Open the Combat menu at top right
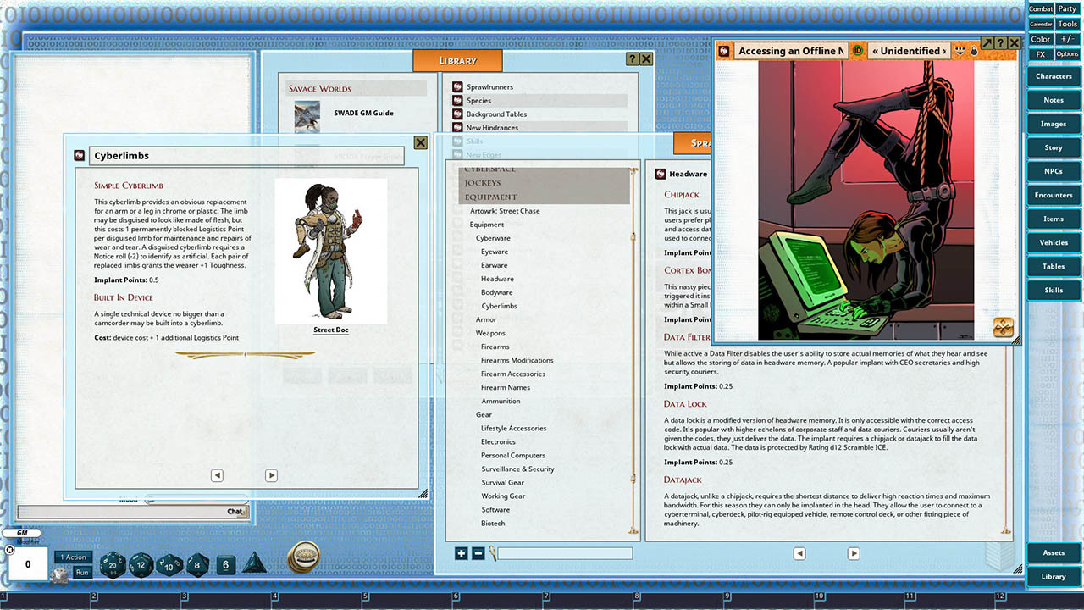Screen dimensions: 1084x610 tap(1040, 9)
